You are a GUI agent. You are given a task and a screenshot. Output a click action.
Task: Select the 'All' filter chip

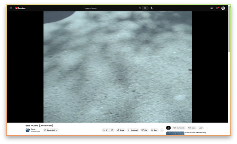(x=168, y=128)
